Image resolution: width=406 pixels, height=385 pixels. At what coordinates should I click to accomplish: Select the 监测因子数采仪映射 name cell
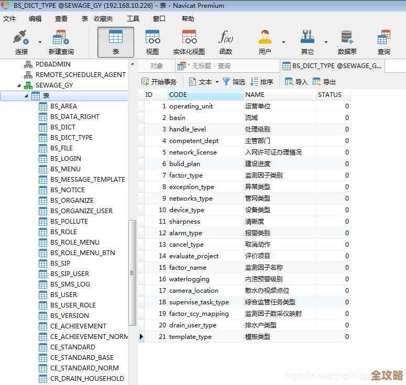point(280,314)
